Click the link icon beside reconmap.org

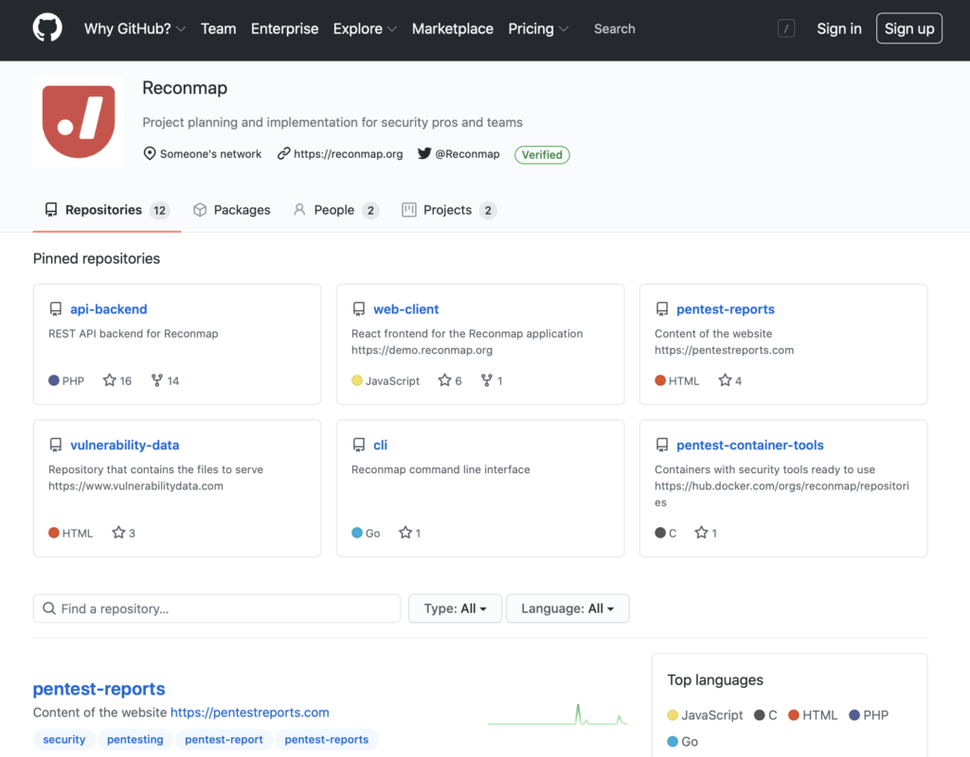pyautogui.click(x=283, y=154)
